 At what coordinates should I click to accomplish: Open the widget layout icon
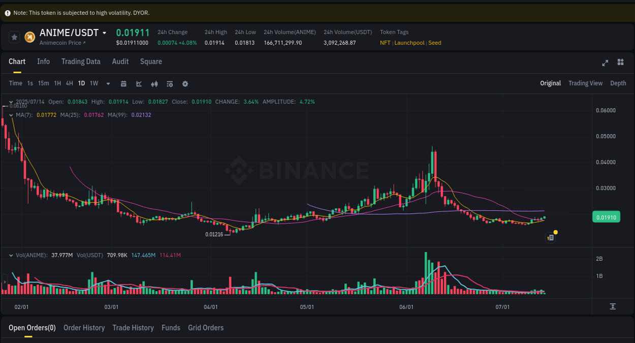tap(620, 62)
